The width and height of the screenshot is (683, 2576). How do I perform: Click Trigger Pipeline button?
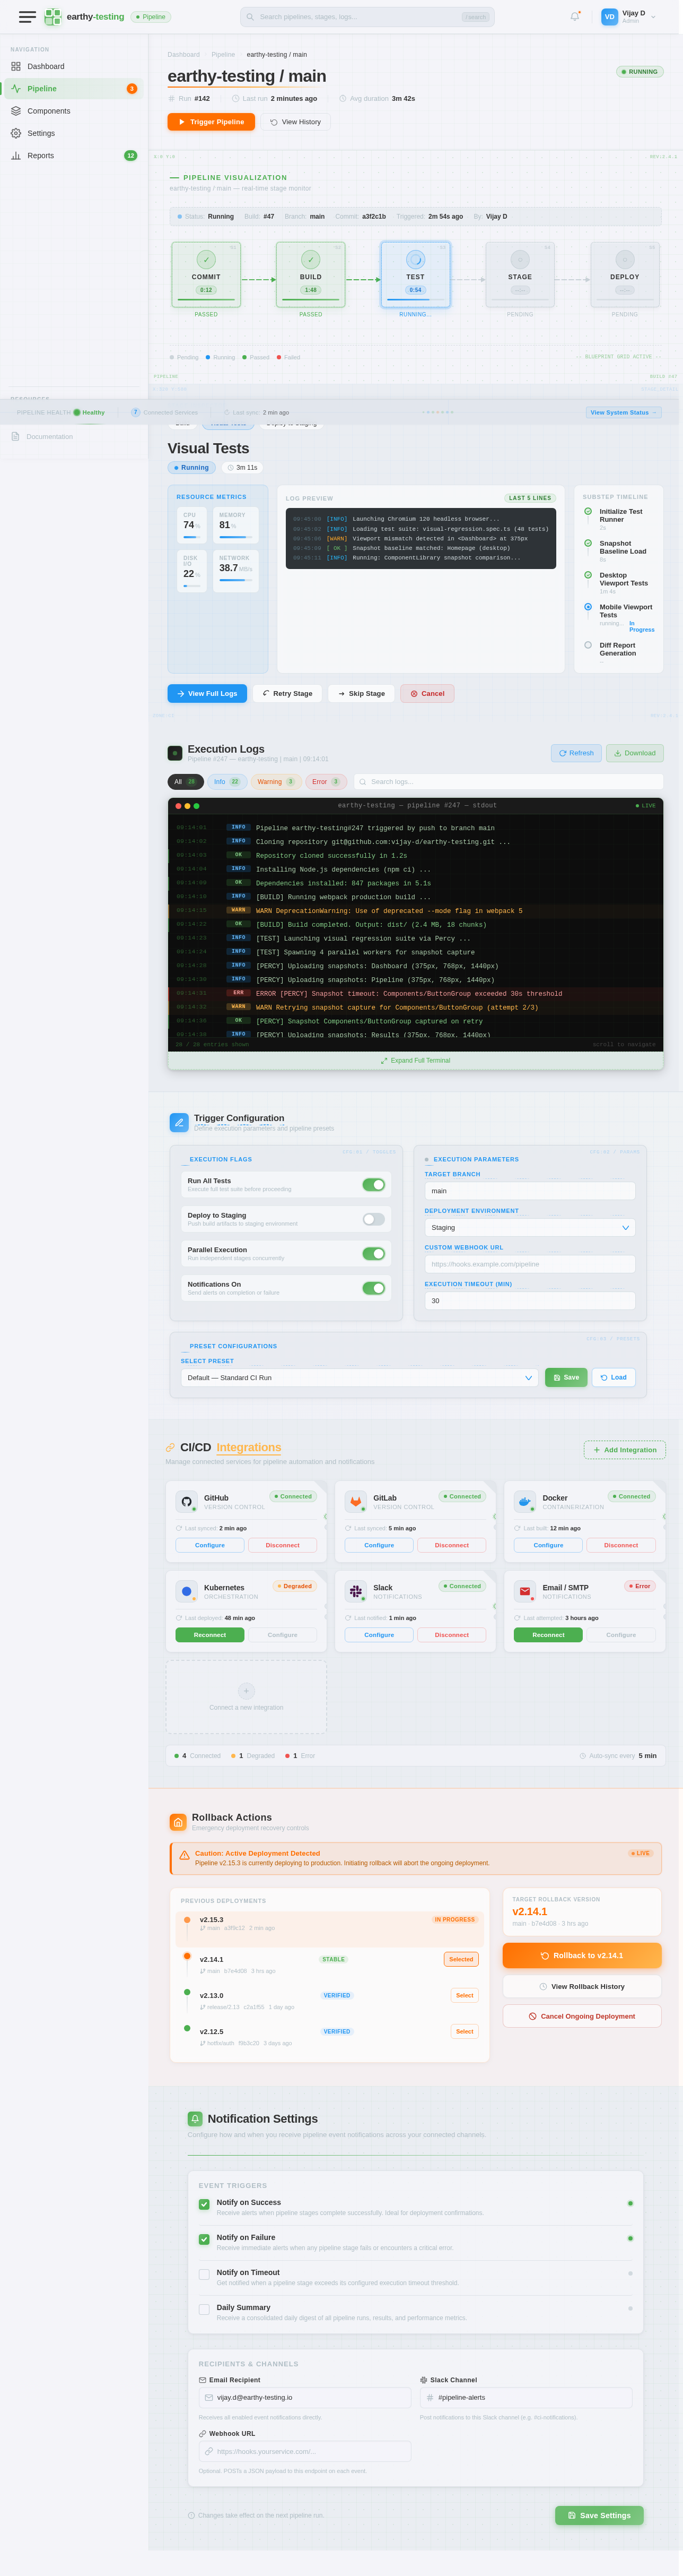tap(211, 122)
